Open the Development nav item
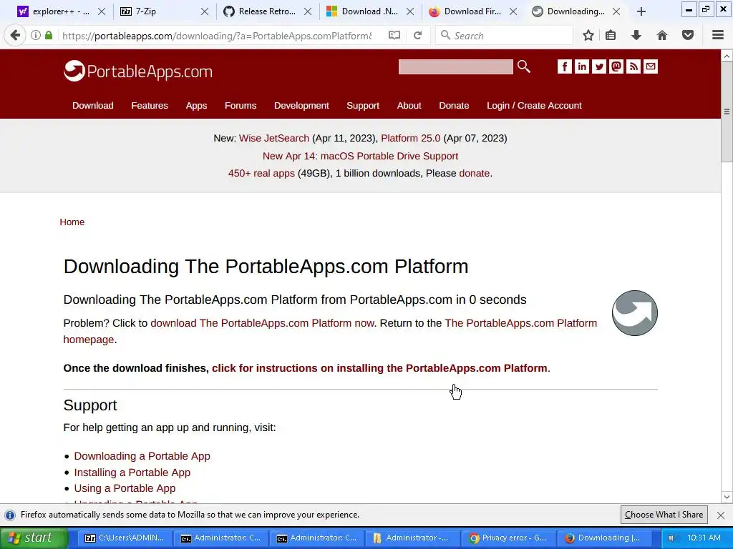The image size is (733, 549). (x=301, y=106)
